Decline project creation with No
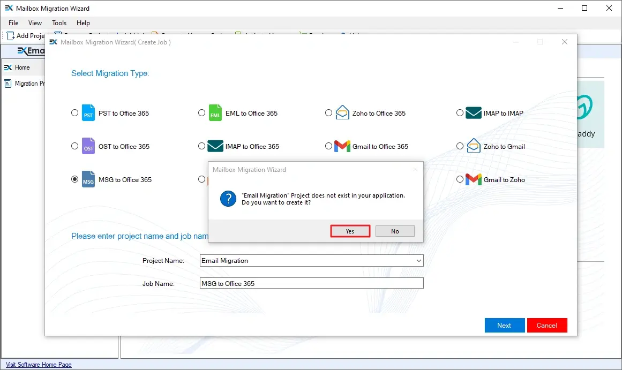 click(x=395, y=231)
